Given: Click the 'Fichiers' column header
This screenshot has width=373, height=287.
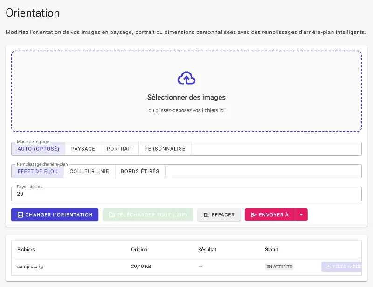Looking at the screenshot, I should pos(26,249).
